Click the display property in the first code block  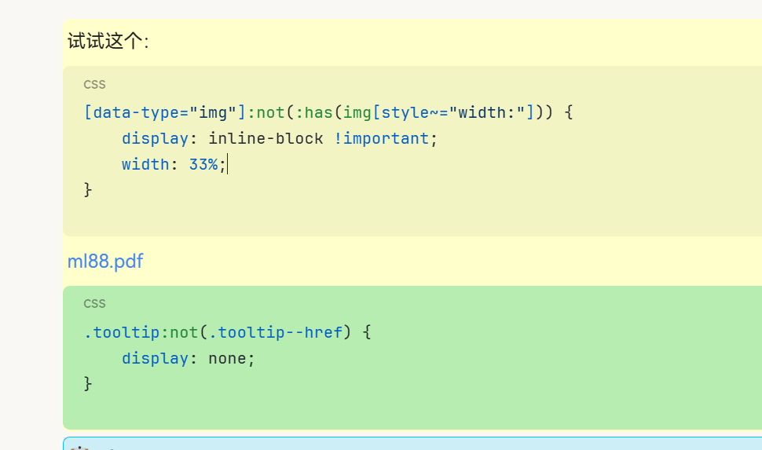154,139
